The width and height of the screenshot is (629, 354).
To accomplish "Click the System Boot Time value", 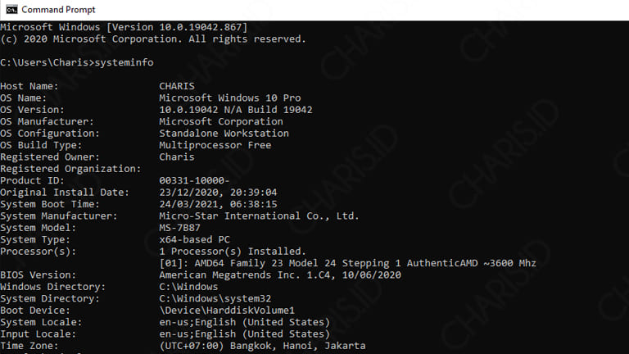I will point(218,204).
